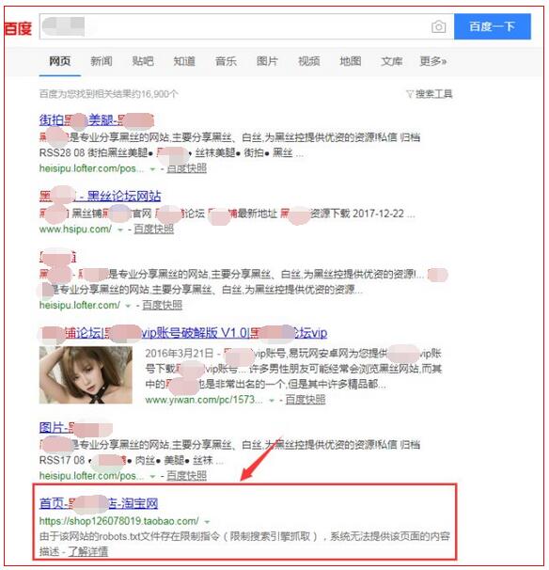Open 百度快照 for the 图片 result

click(186, 476)
